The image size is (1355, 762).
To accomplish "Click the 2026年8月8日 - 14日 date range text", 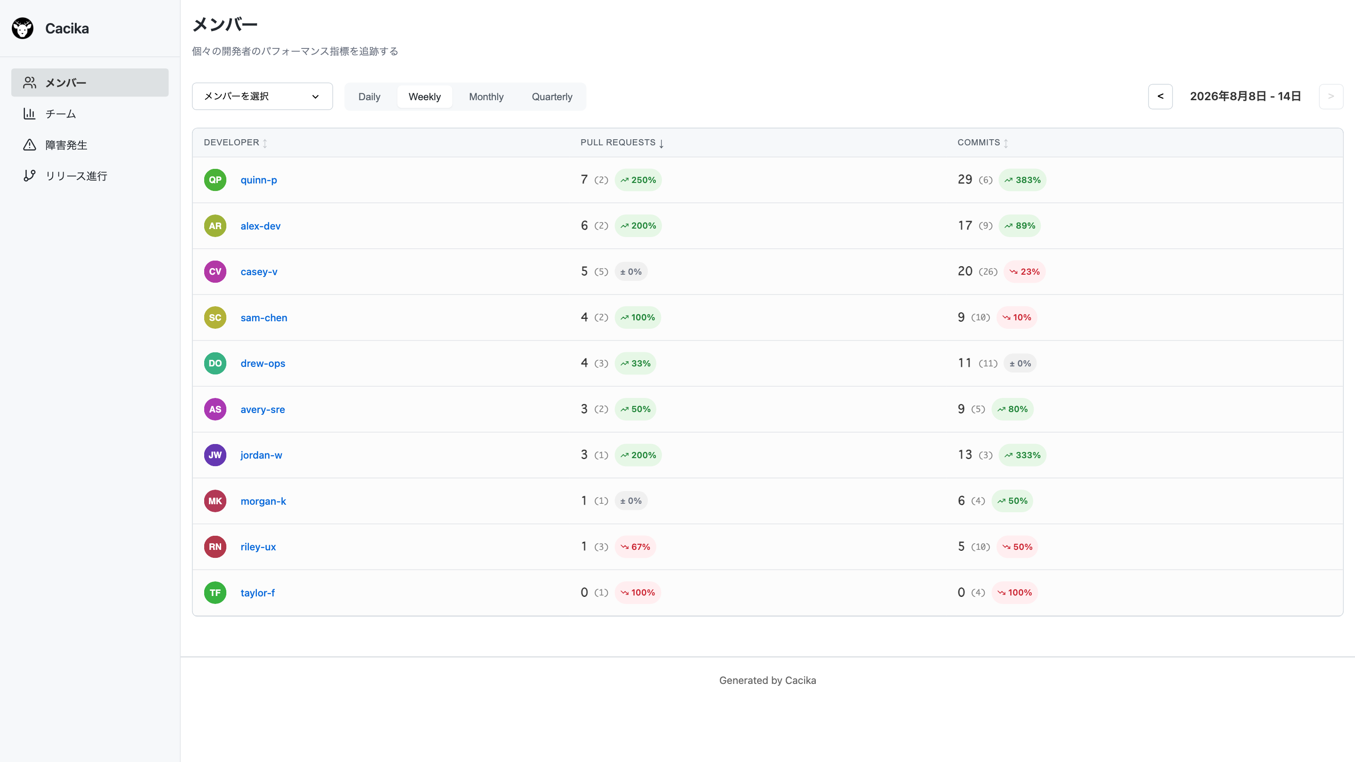I will point(1245,96).
